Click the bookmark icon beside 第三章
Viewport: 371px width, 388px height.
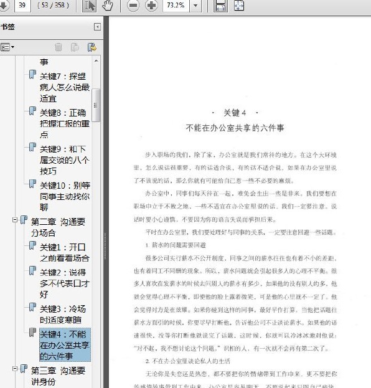24,369
